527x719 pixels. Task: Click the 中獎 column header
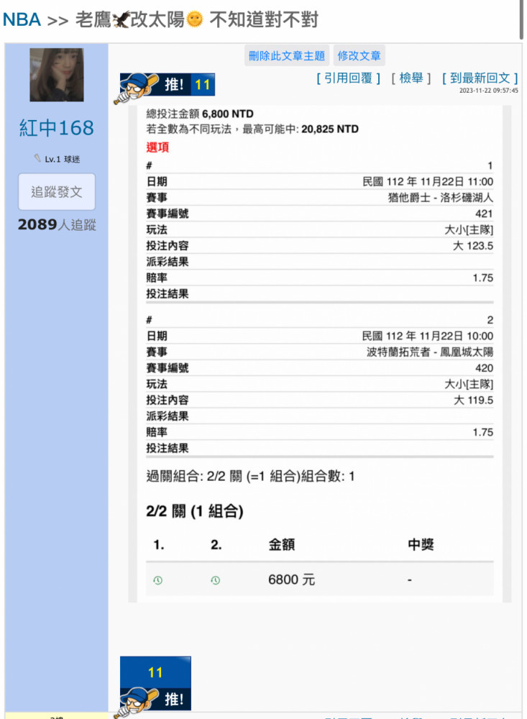click(421, 545)
